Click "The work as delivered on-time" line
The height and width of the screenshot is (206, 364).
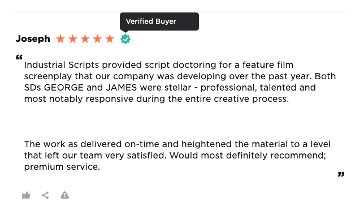pyautogui.click(x=92, y=144)
